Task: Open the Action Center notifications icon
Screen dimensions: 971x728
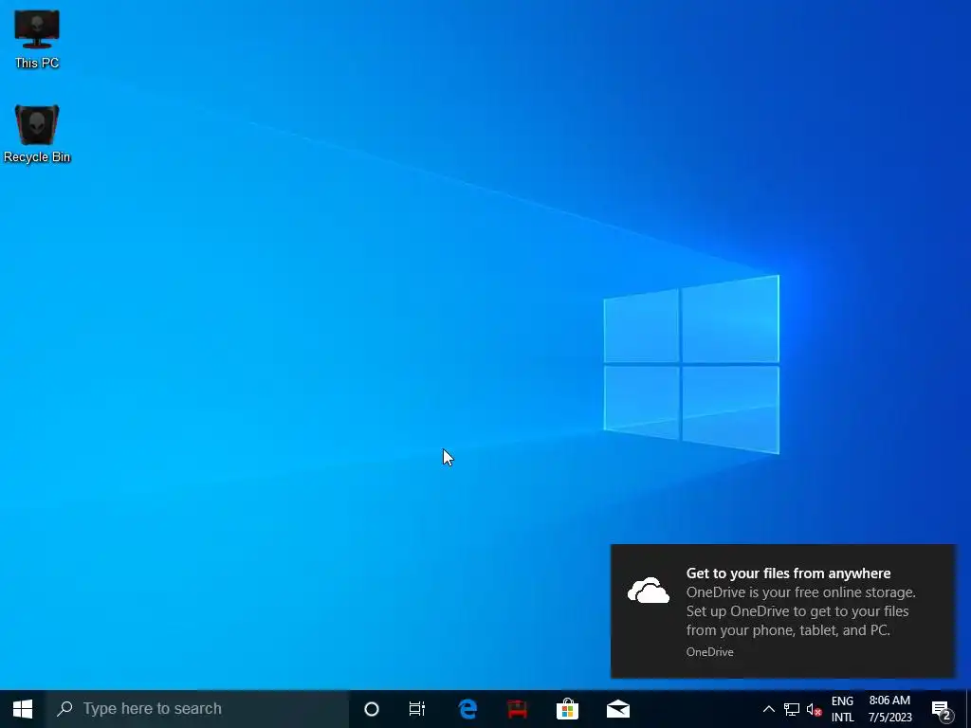Action: [x=942, y=709]
